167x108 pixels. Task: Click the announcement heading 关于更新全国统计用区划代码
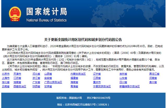[x=83, y=40]
